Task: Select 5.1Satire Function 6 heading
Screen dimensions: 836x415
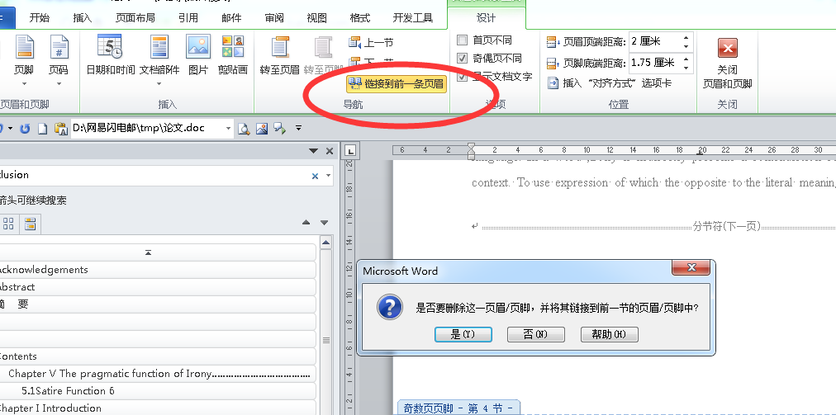Action: click(157, 391)
